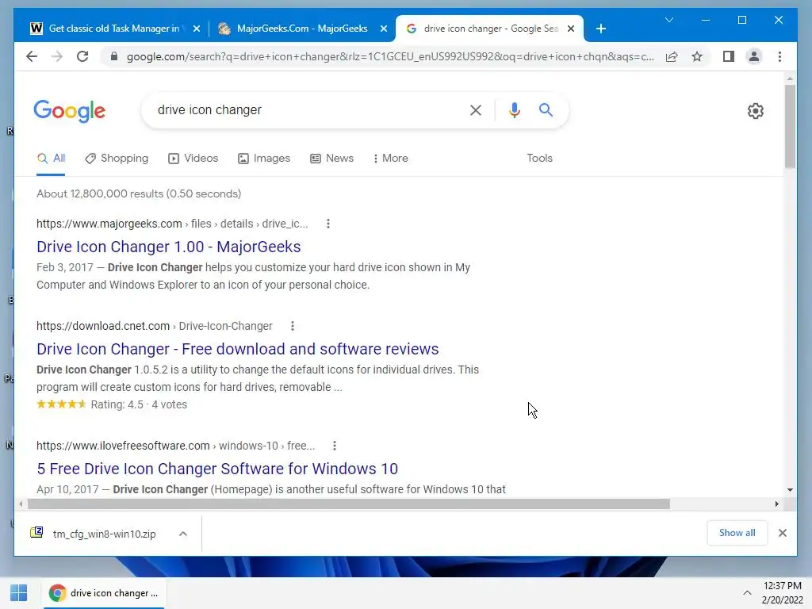Screen dimensions: 812x609
Task: Open the Chrome profile avatar
Action: tap(754, 56)
